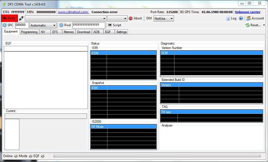
Task: Click the Unknown carrier link
Action: (248, 12)
